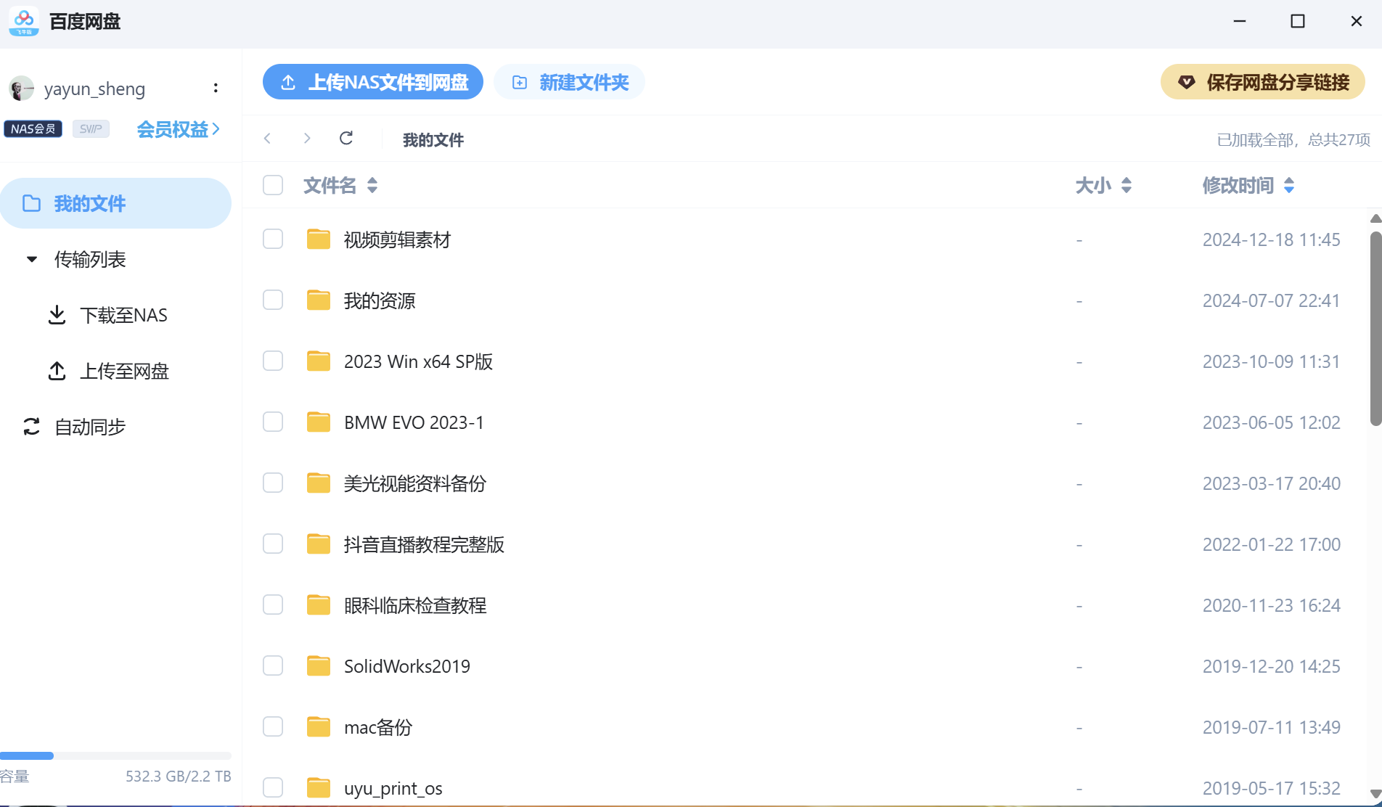Click the 传输列表 label

pos(90,259)
